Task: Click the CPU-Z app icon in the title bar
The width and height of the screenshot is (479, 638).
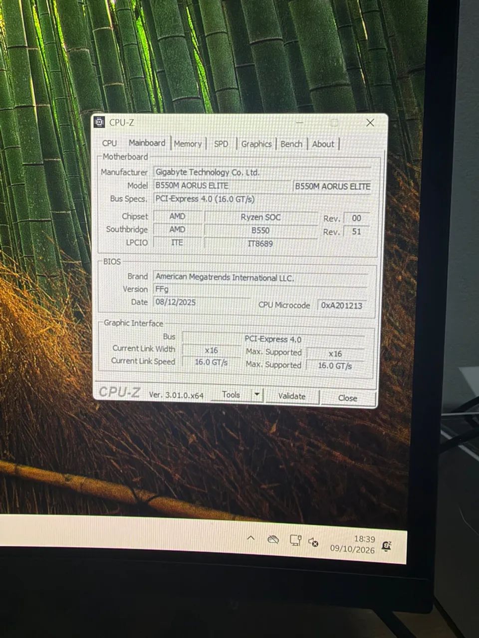Action: (99, 122)
